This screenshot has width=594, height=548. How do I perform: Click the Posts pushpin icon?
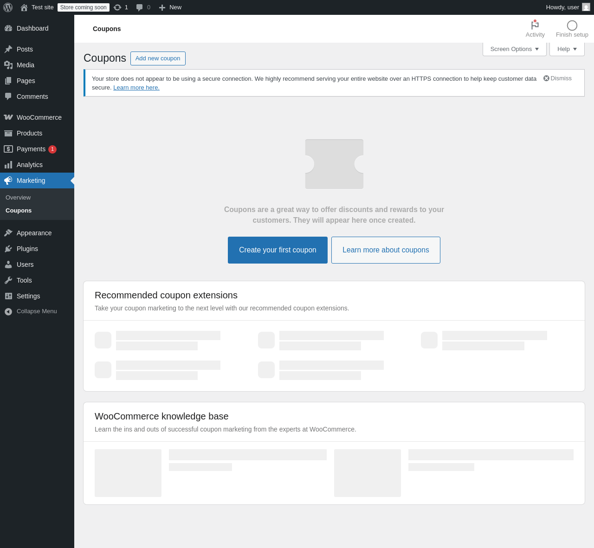coord(8,49)
